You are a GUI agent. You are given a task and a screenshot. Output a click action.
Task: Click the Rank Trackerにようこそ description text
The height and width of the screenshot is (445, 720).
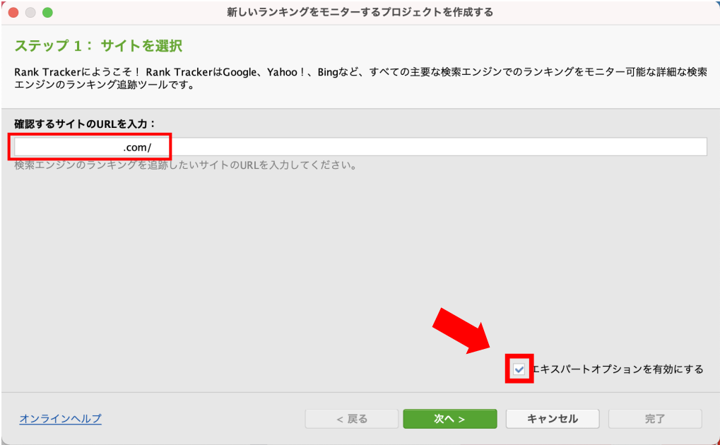(x=360, y=78)
